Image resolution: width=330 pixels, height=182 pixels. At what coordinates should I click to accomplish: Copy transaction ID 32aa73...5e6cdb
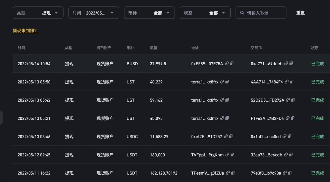[291, 155]
